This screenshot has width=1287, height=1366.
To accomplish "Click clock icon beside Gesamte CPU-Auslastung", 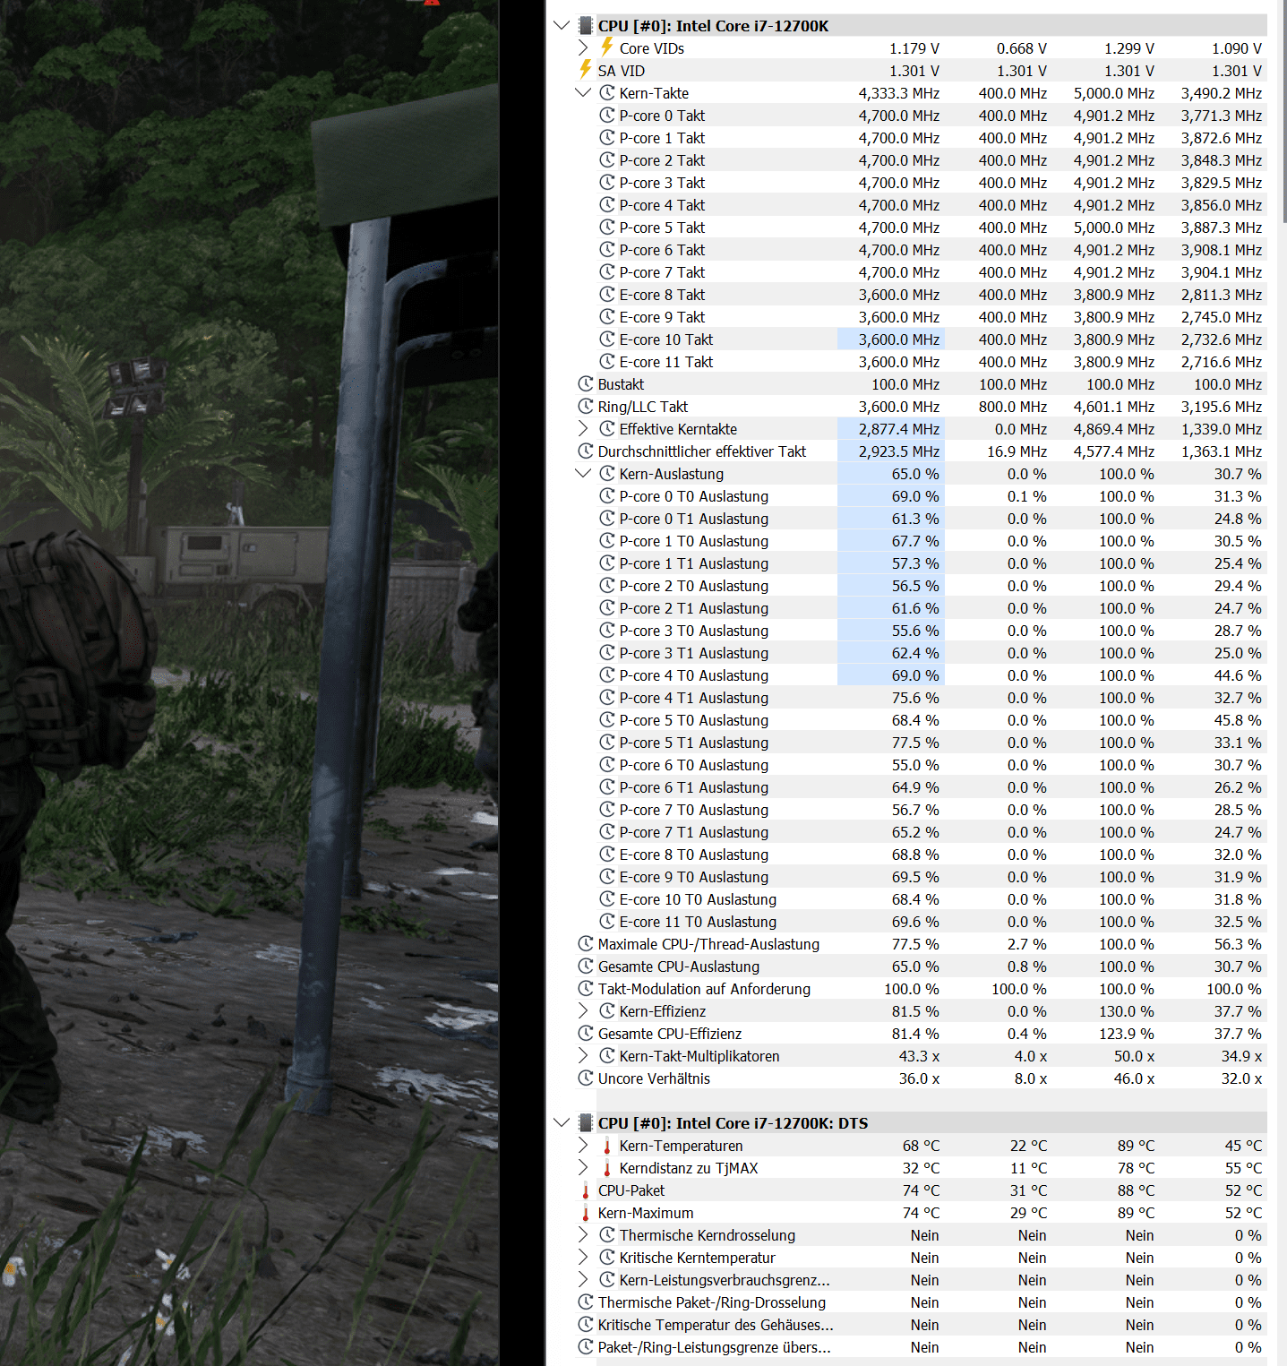I will 586,967.
